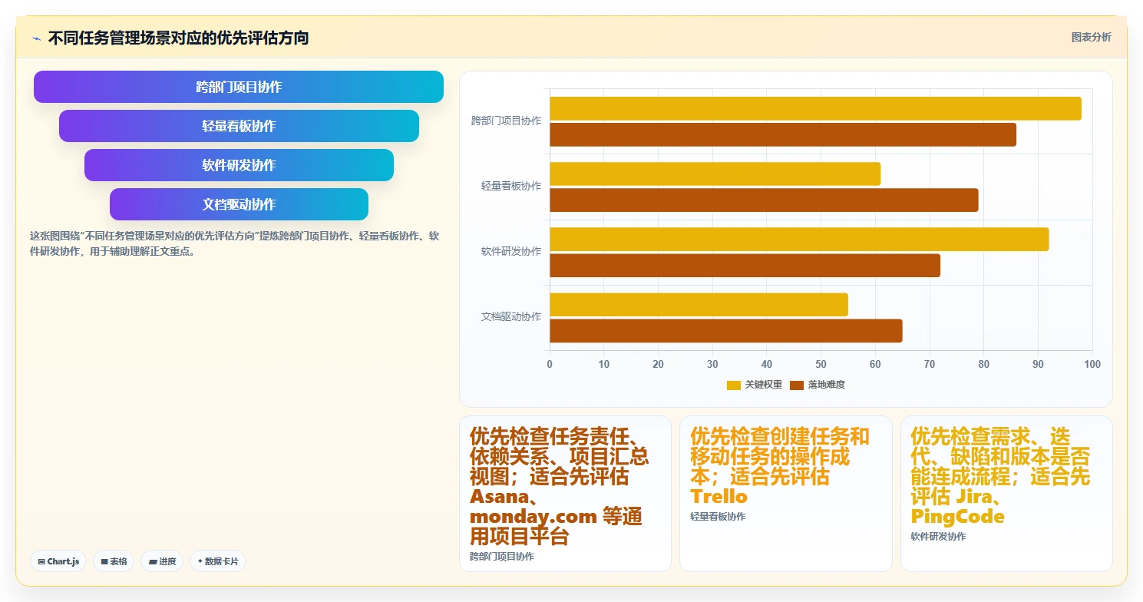
Task: Click the 表格 tag chip
Action: coord(114,561)
